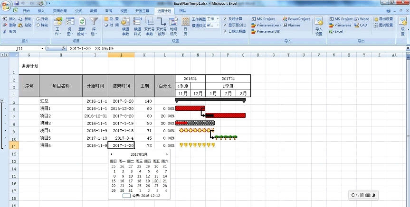
Task: Switch to the 插入 ribbon tab
Action: point(41,11)
